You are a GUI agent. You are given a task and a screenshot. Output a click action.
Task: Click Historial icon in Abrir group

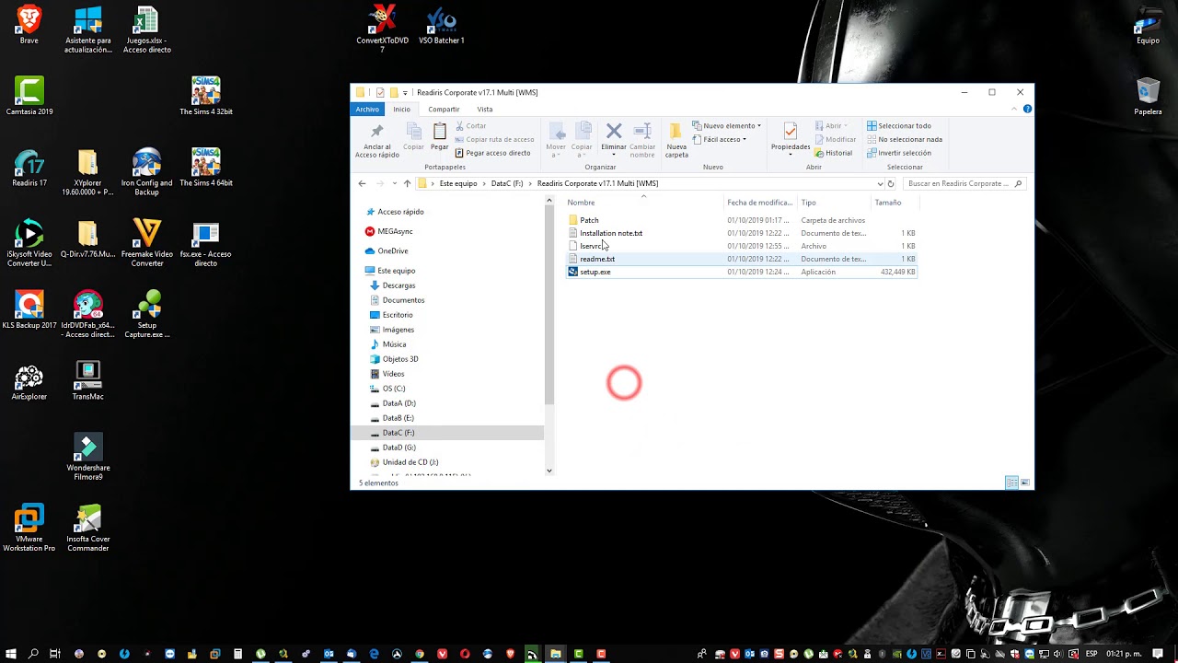point(833,153)
